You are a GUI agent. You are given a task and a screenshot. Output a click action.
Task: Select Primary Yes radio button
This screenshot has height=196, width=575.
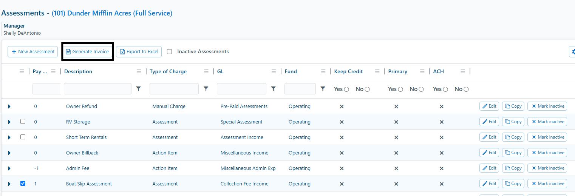click(400, 90)
